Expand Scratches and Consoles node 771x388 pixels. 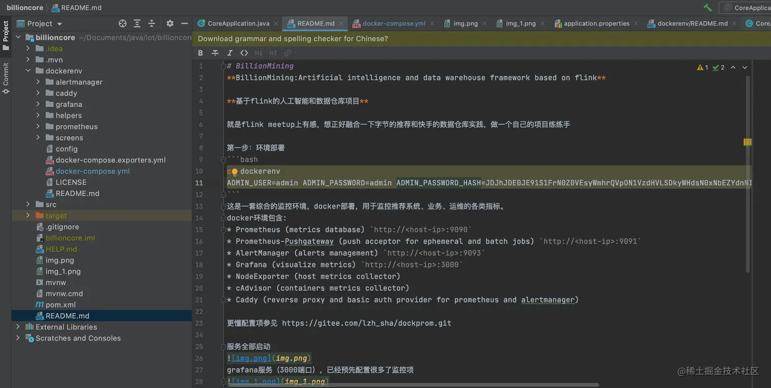pos(18,338)
